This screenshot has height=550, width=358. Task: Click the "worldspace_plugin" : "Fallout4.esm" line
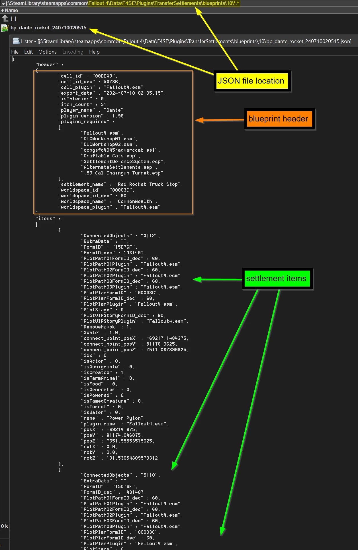coord(109,207)
